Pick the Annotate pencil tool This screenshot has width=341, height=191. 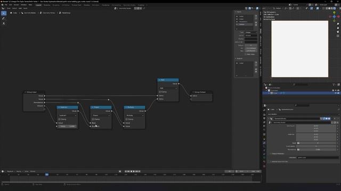click(4, 19)
